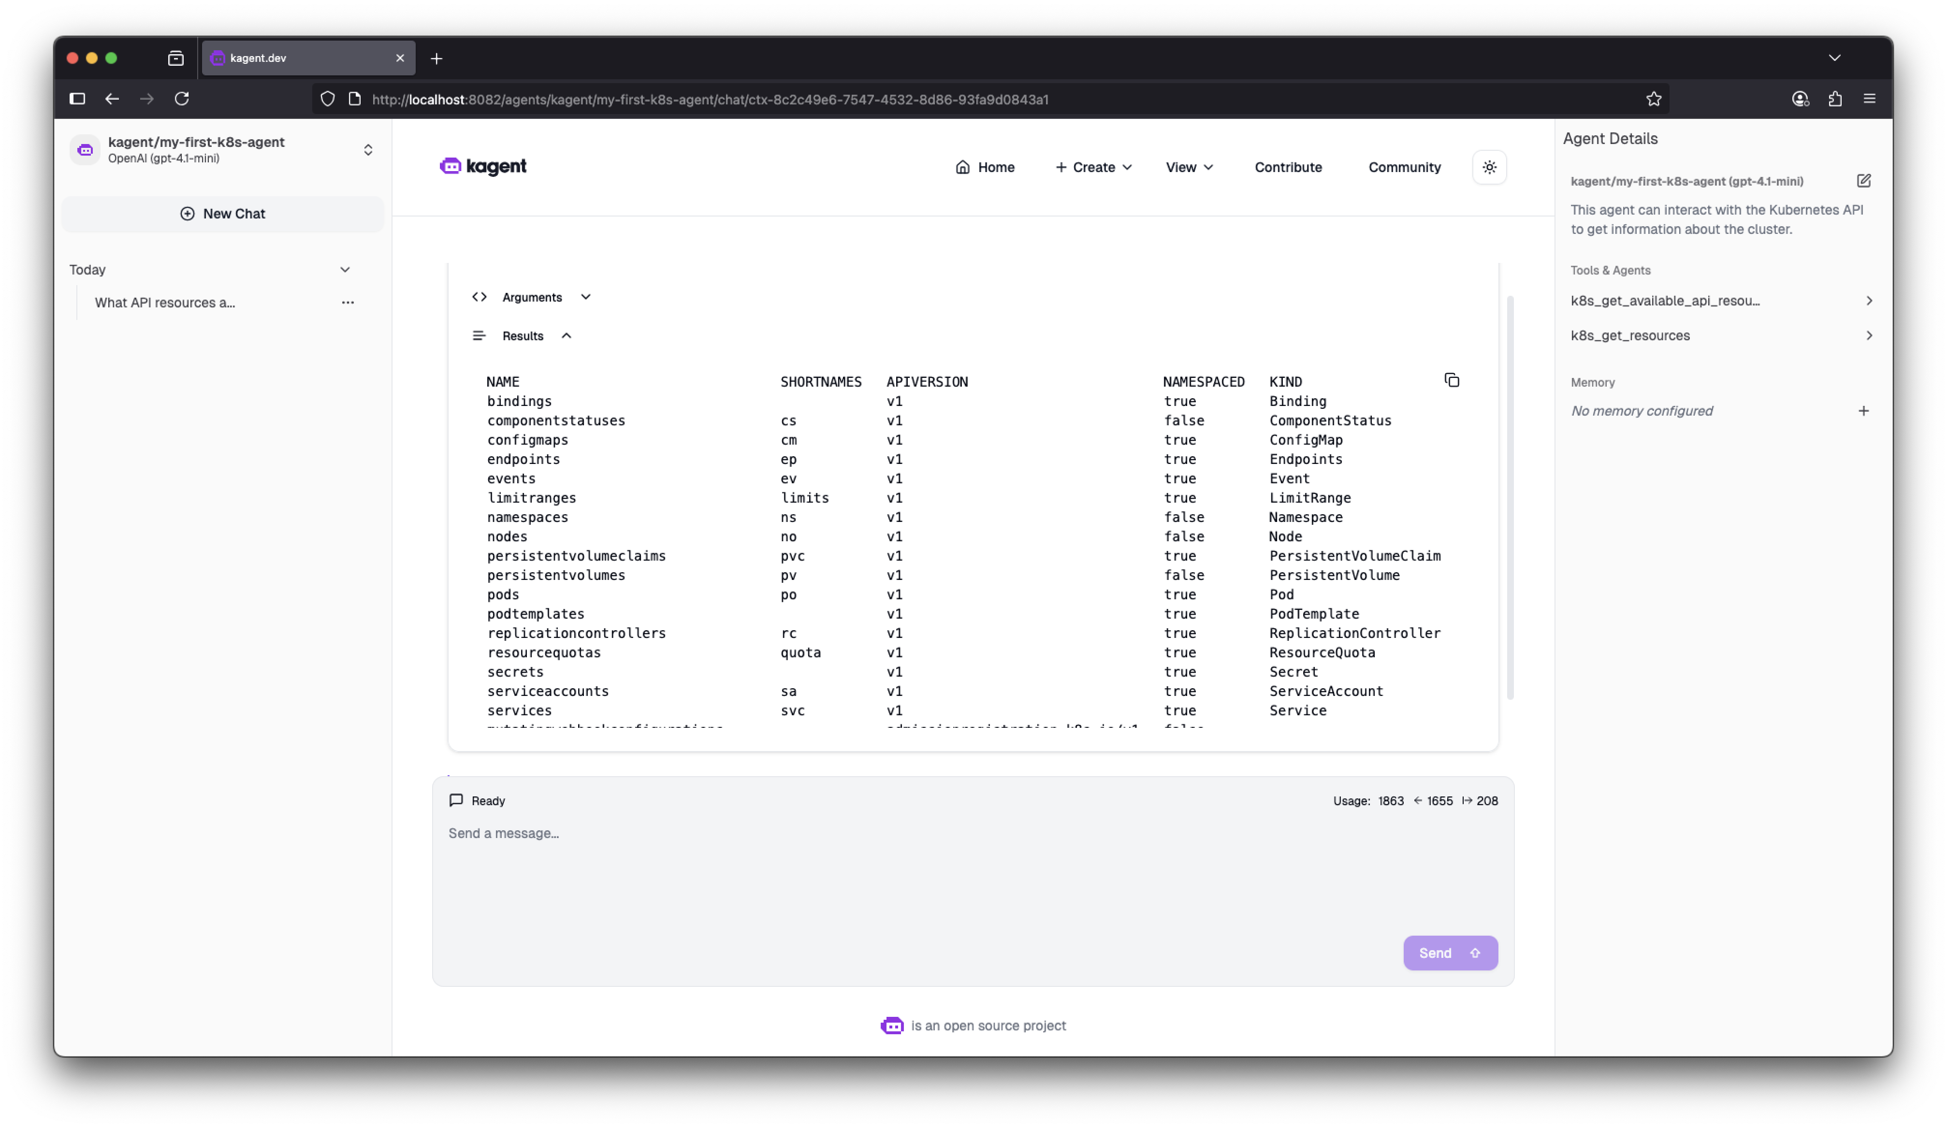Open conversation options via the ellipsis icon

348,302
